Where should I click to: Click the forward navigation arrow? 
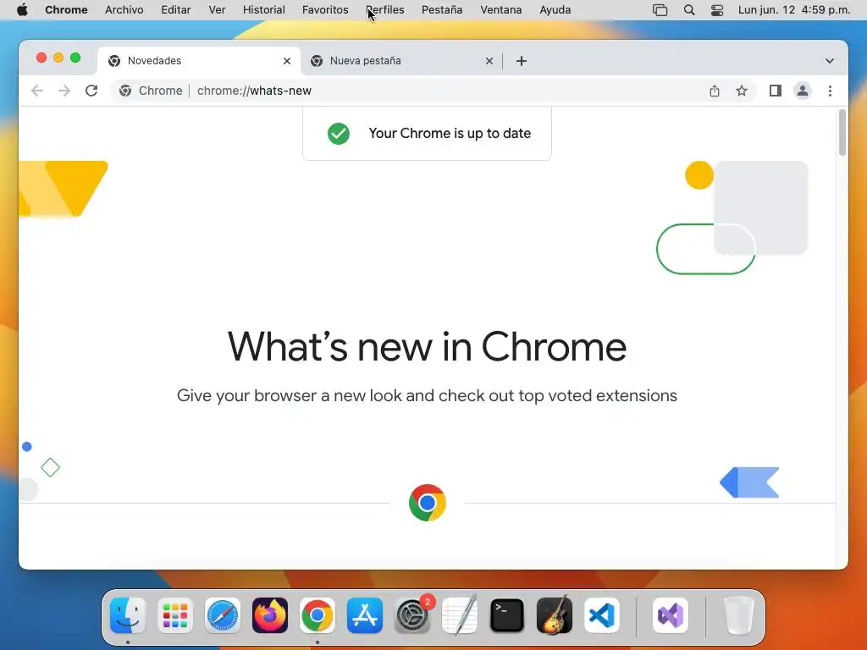click(64, 91)
